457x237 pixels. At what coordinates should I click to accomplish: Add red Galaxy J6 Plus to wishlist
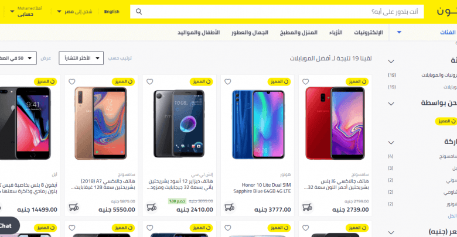pos(305,82)
